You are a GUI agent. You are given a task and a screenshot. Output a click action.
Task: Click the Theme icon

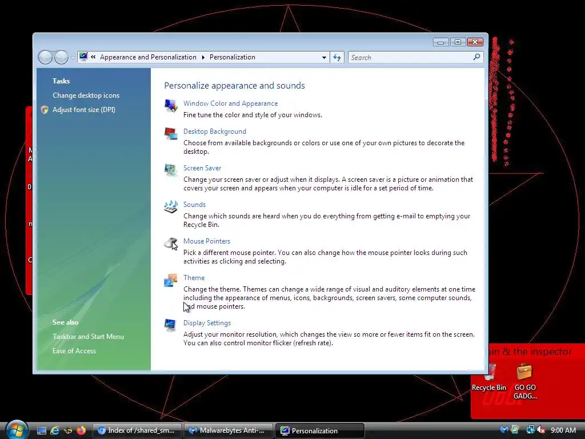point(171,280)
